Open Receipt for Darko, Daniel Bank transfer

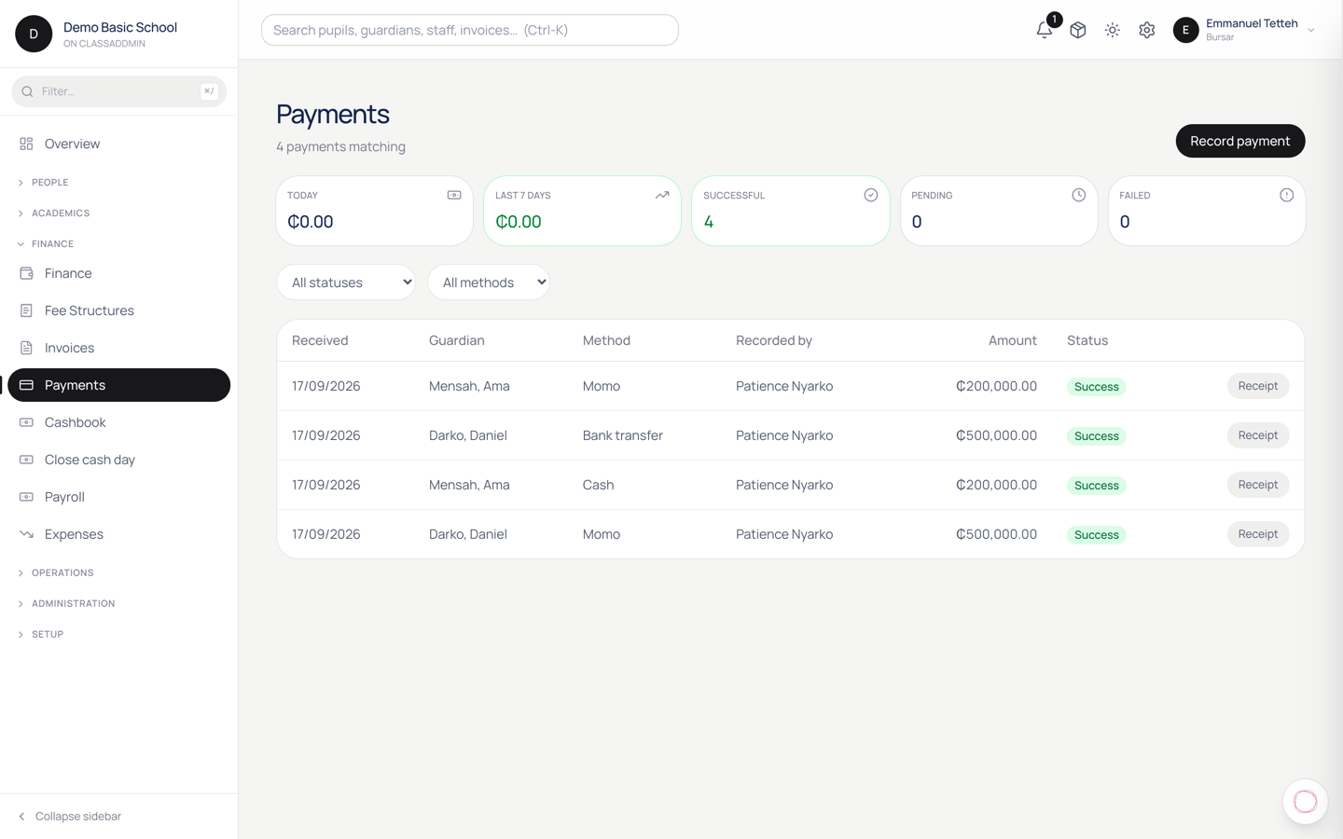pyautogui.click(x=1257, y=435)
